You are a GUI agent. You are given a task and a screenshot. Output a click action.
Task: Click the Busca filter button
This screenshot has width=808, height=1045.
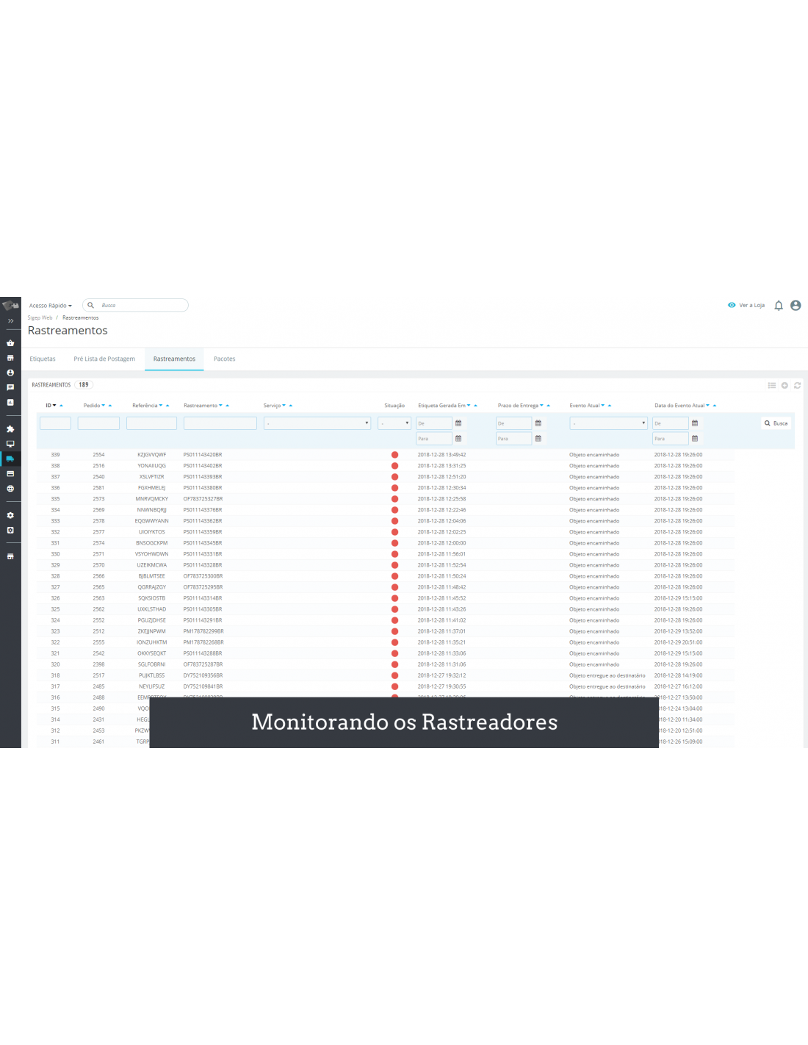(776, 423)
